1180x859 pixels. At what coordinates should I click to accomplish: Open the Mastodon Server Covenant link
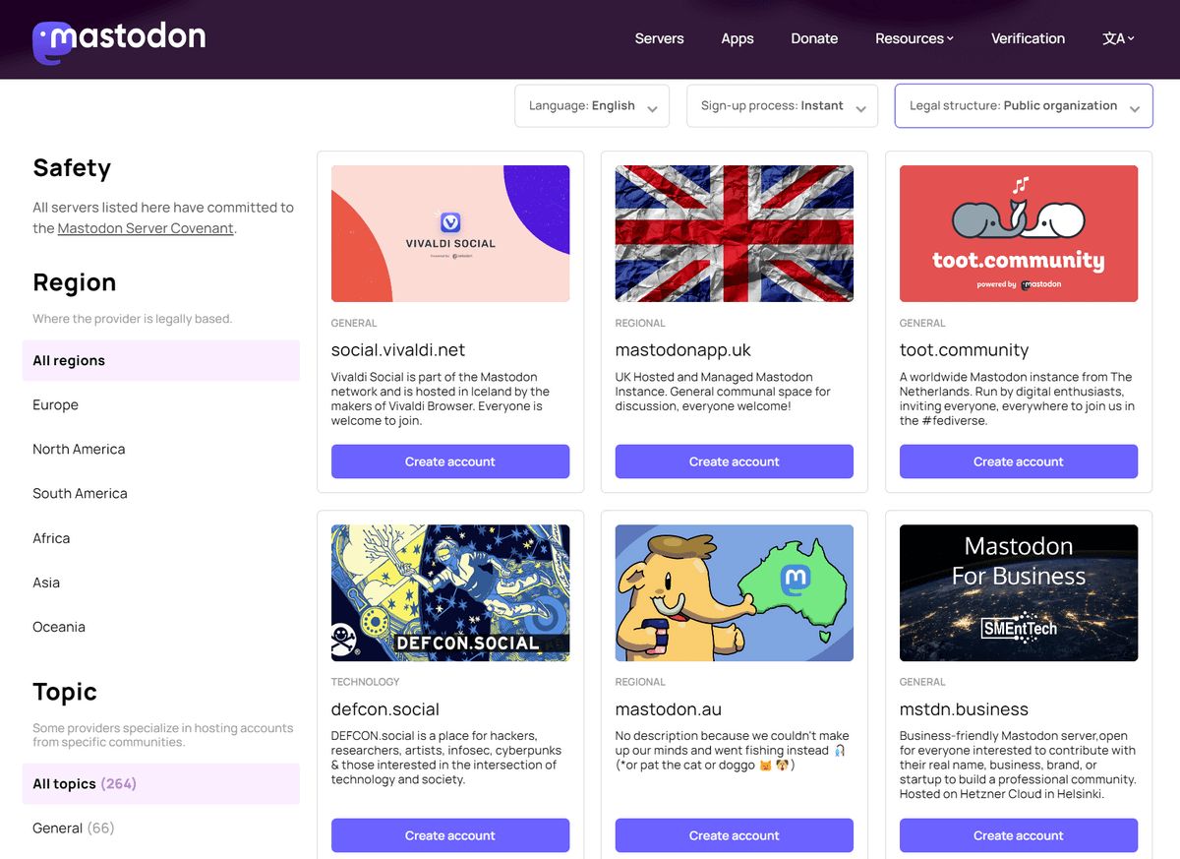pos(146,228)
